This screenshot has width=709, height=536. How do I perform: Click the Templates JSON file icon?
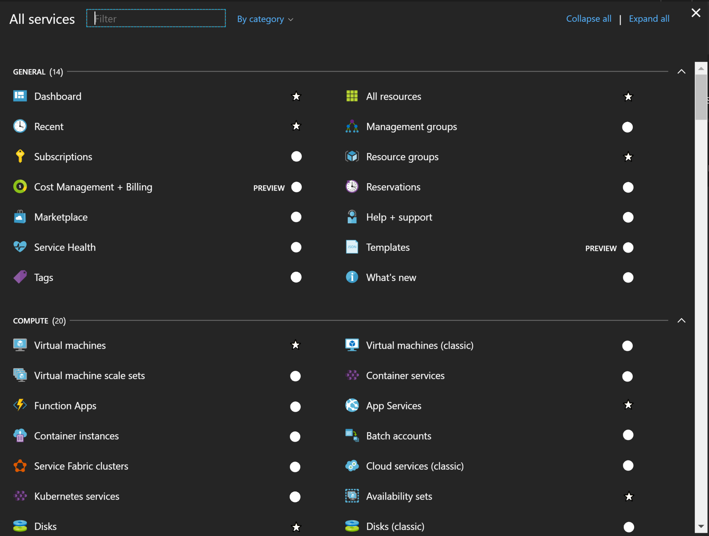click(352, 247)
